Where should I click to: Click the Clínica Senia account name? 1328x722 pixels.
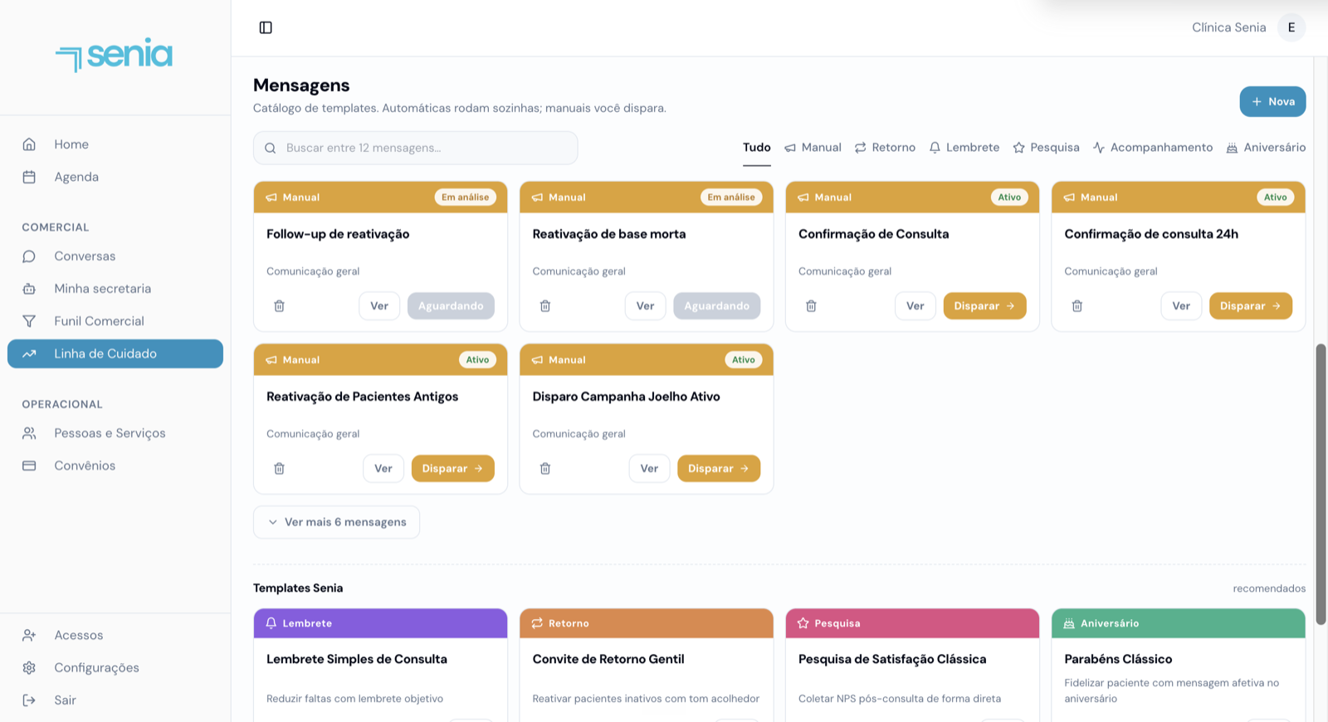coord(1228,27)
